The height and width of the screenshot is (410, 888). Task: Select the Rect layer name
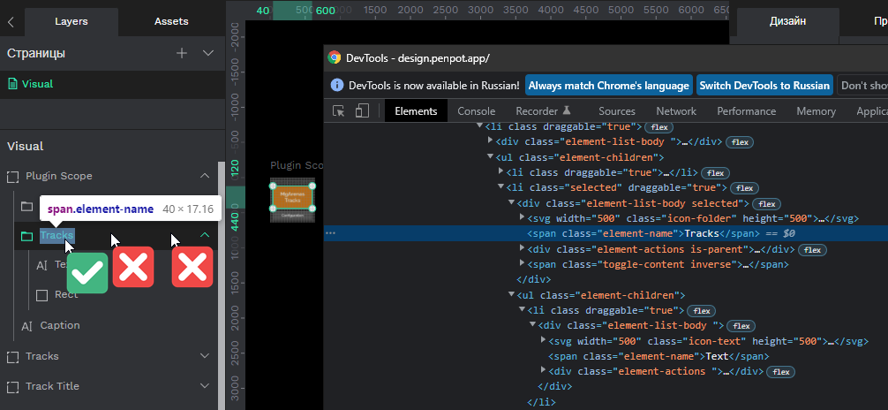pos(66,294)
